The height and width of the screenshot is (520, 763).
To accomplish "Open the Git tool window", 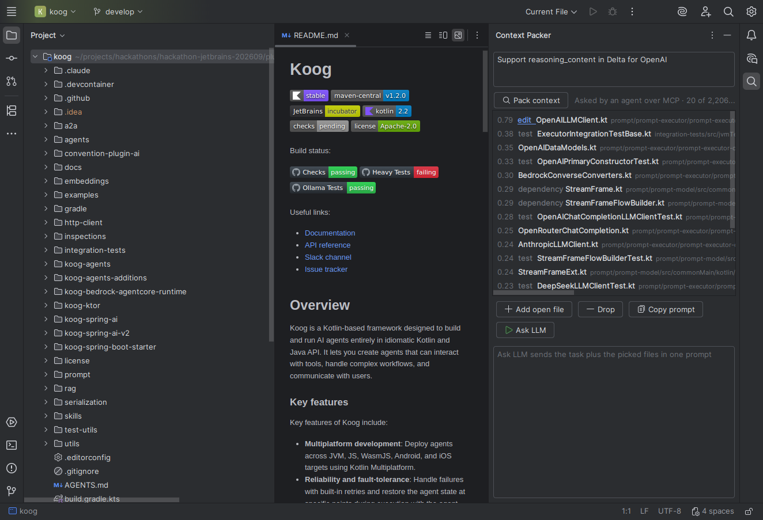I will pos(12,491).
